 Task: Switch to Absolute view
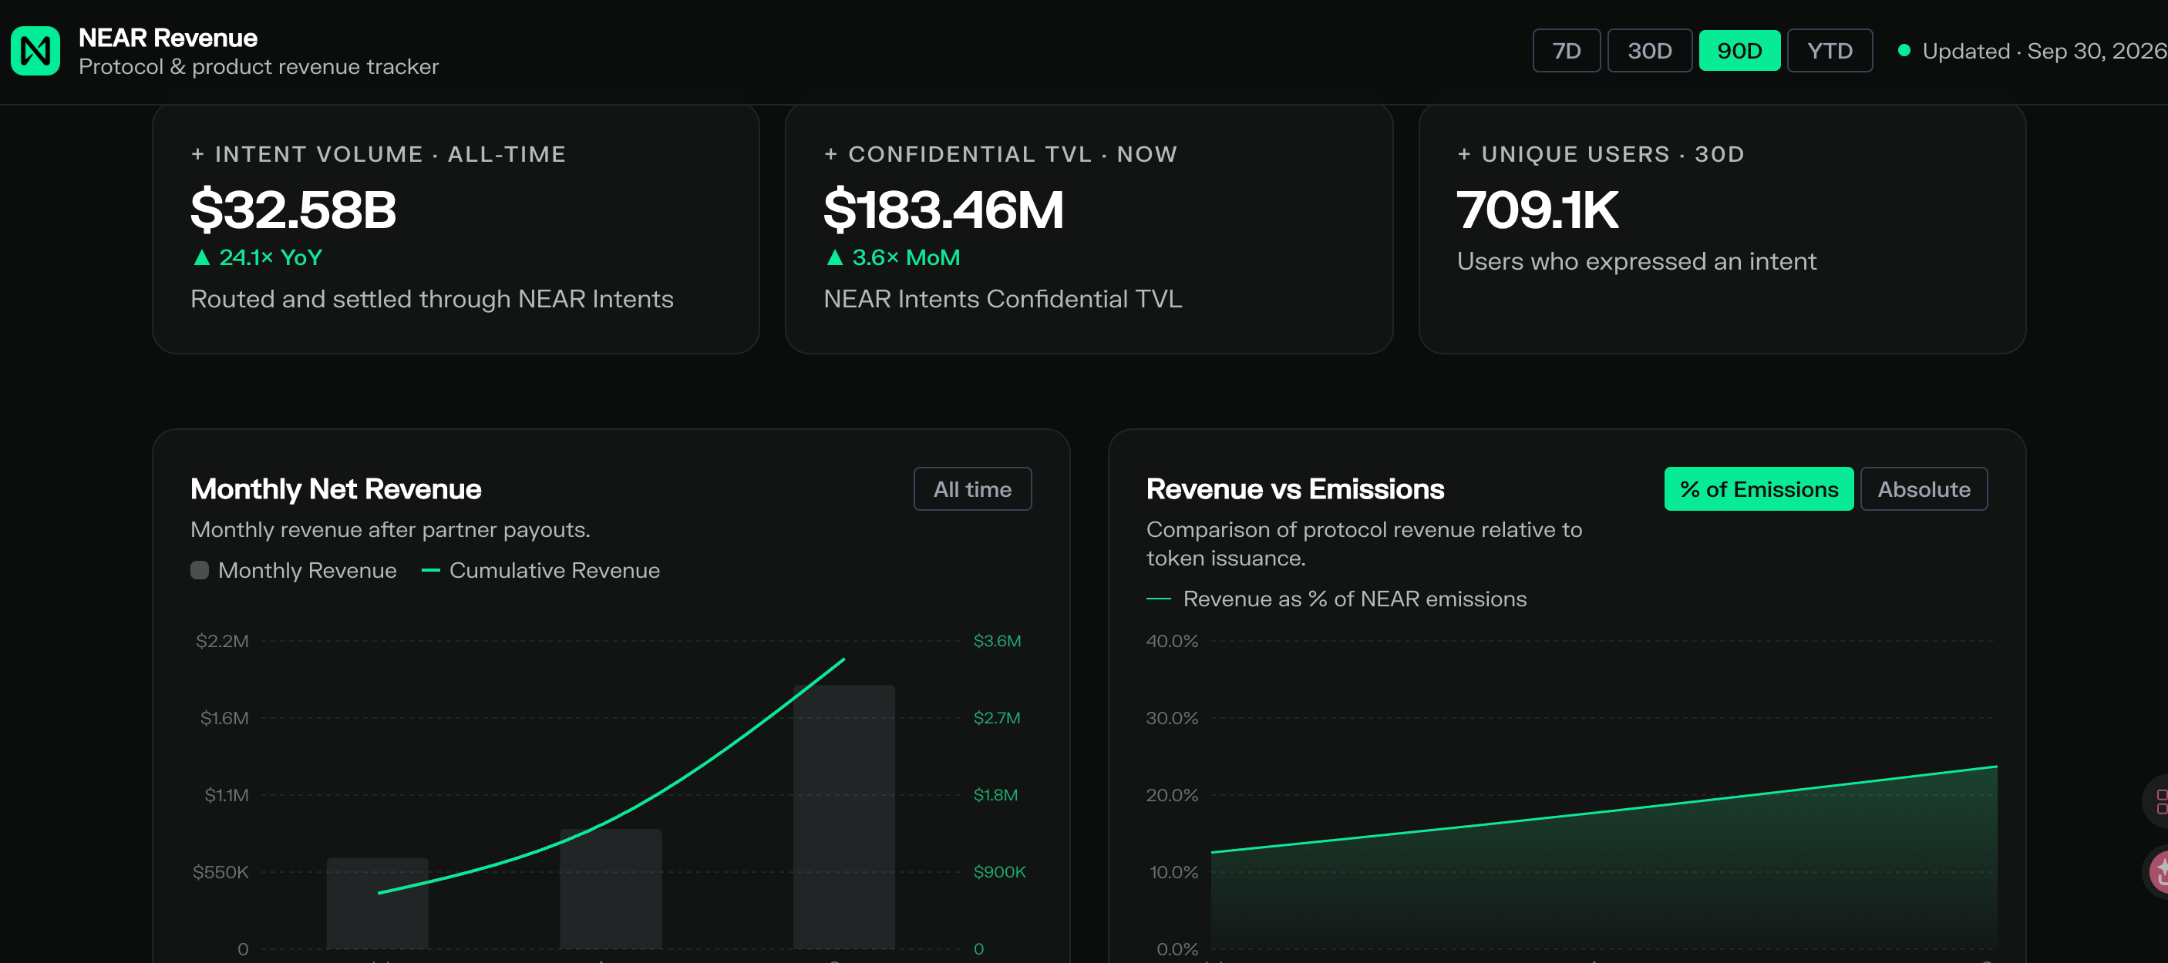pos(1924,488)
